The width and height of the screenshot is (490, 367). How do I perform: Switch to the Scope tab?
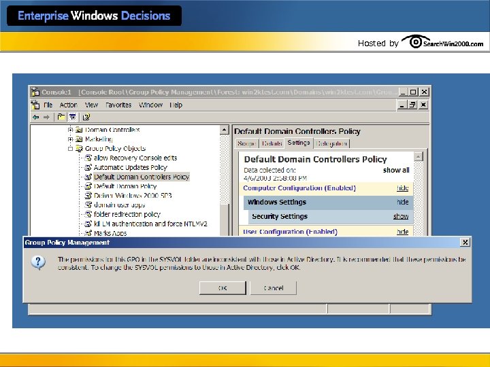246,143
